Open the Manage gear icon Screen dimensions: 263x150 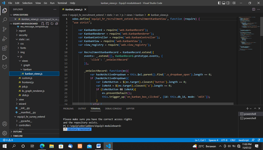[4, 133]
